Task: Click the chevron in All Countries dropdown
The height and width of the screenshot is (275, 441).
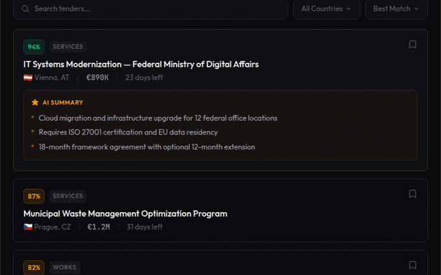Action: 349,9
